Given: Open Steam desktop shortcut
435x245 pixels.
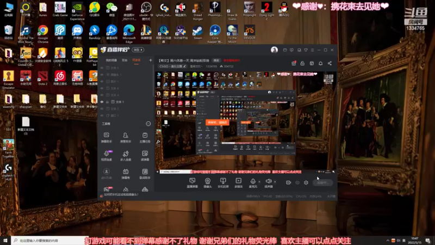Looking at the screenshot, I should [198, 32].
